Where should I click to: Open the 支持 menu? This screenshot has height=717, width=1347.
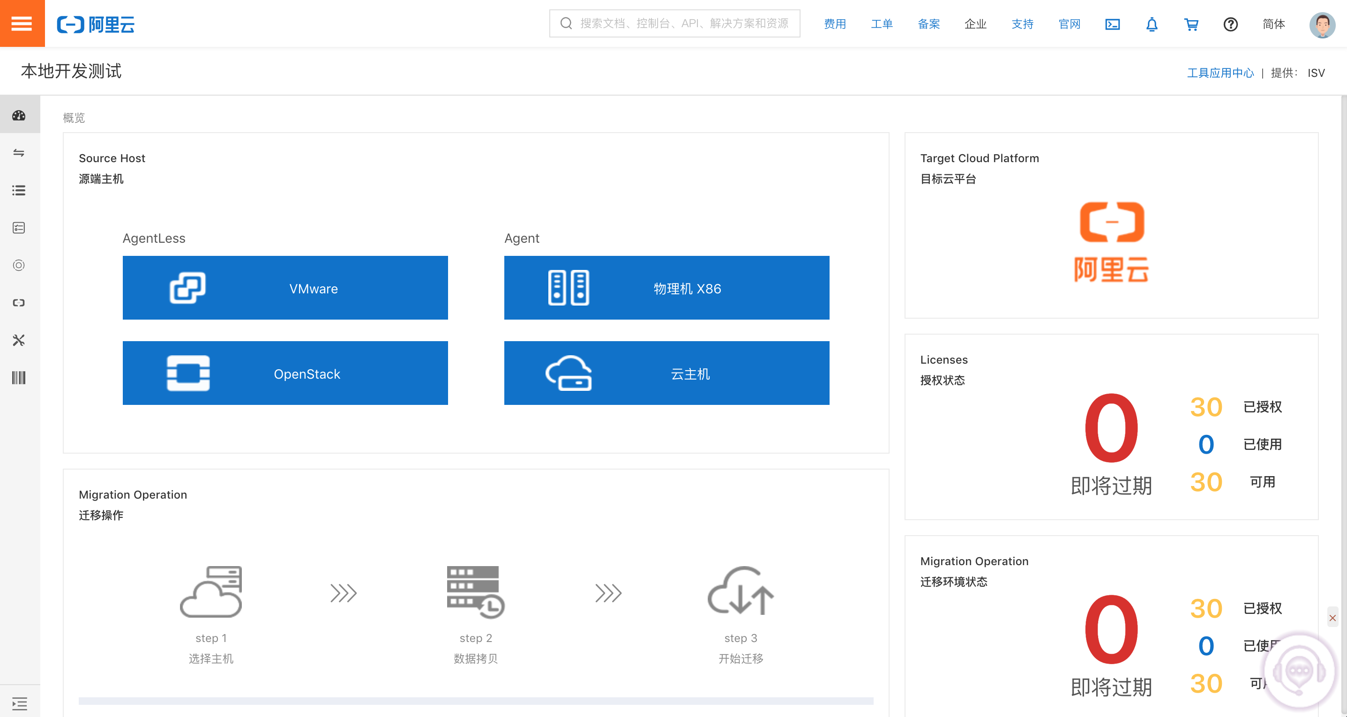(1022, 24)
